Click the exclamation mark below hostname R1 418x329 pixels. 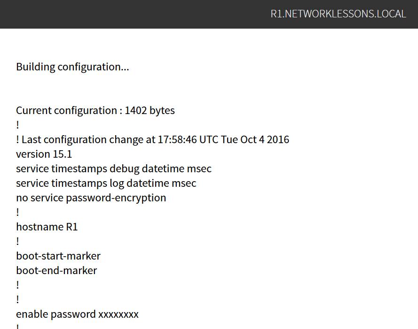pos(17,241)
